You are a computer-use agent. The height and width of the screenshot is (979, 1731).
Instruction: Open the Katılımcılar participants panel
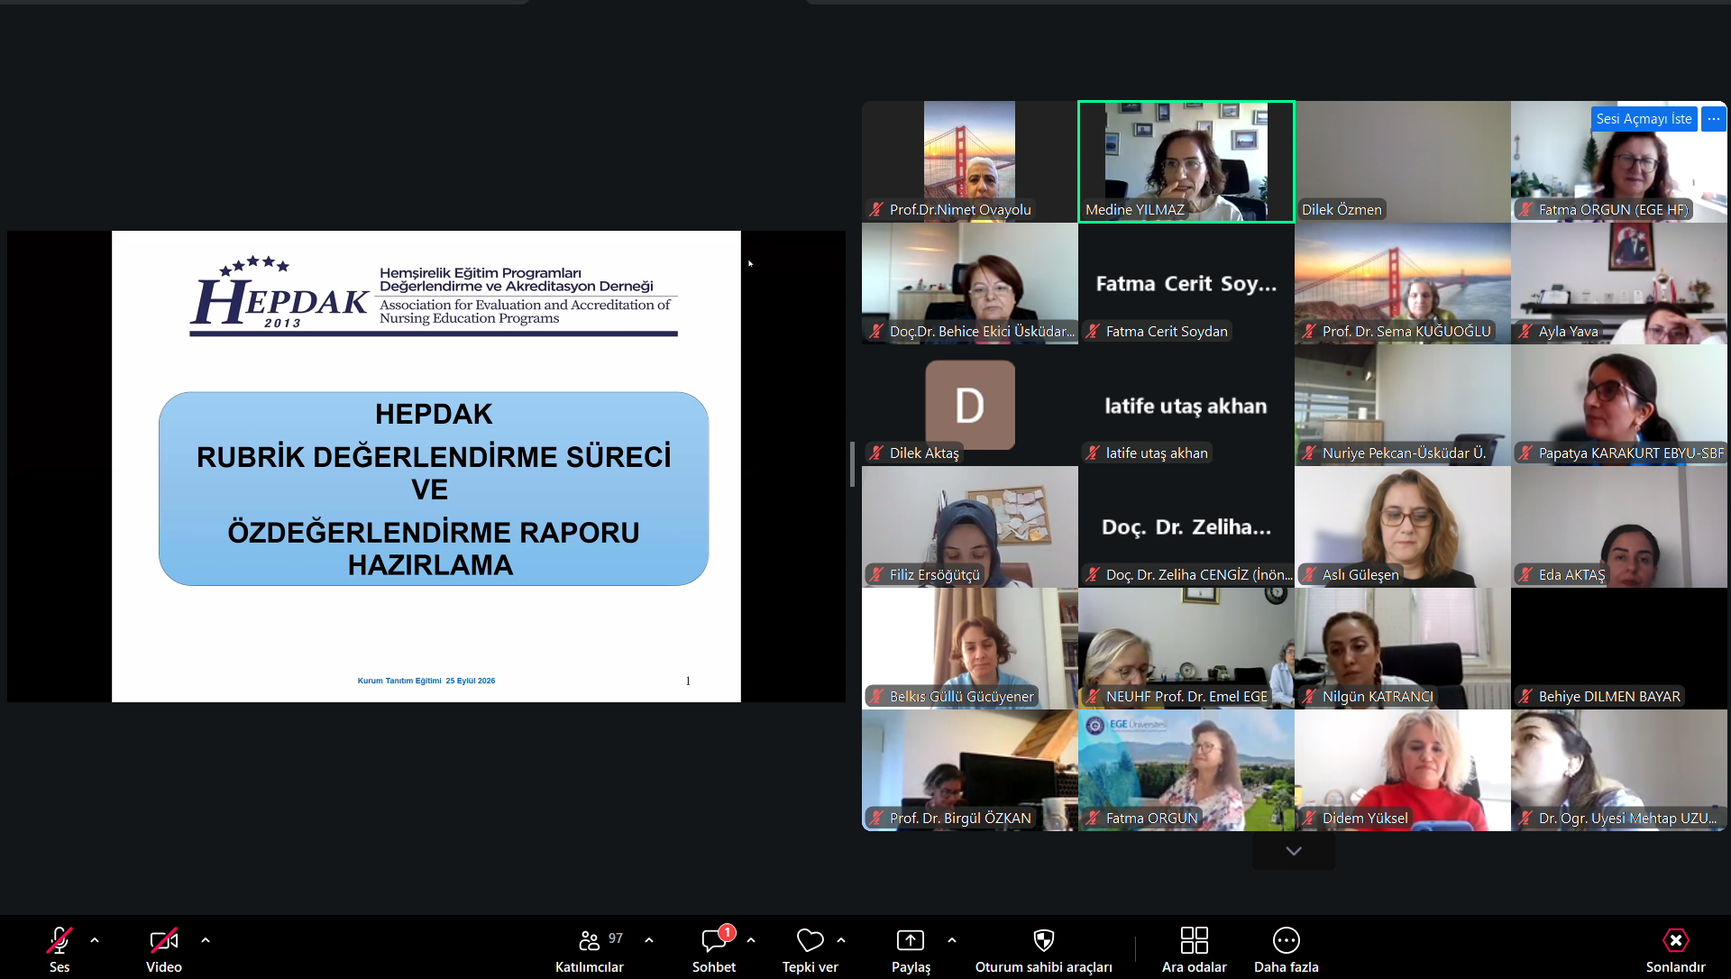pos(590,949)
